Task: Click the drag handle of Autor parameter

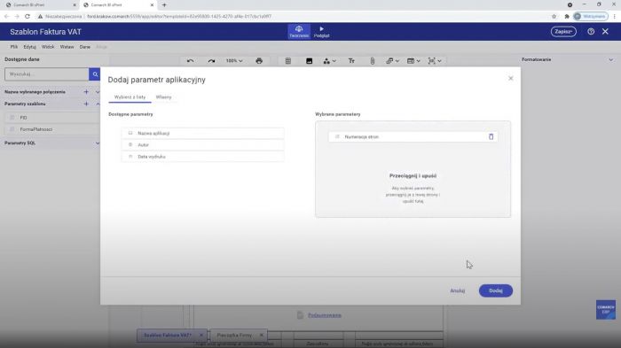Action: pos(130,144)
